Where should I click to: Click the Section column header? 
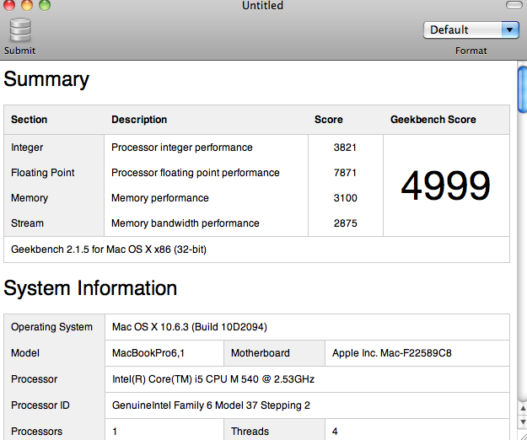click(29, 120)
